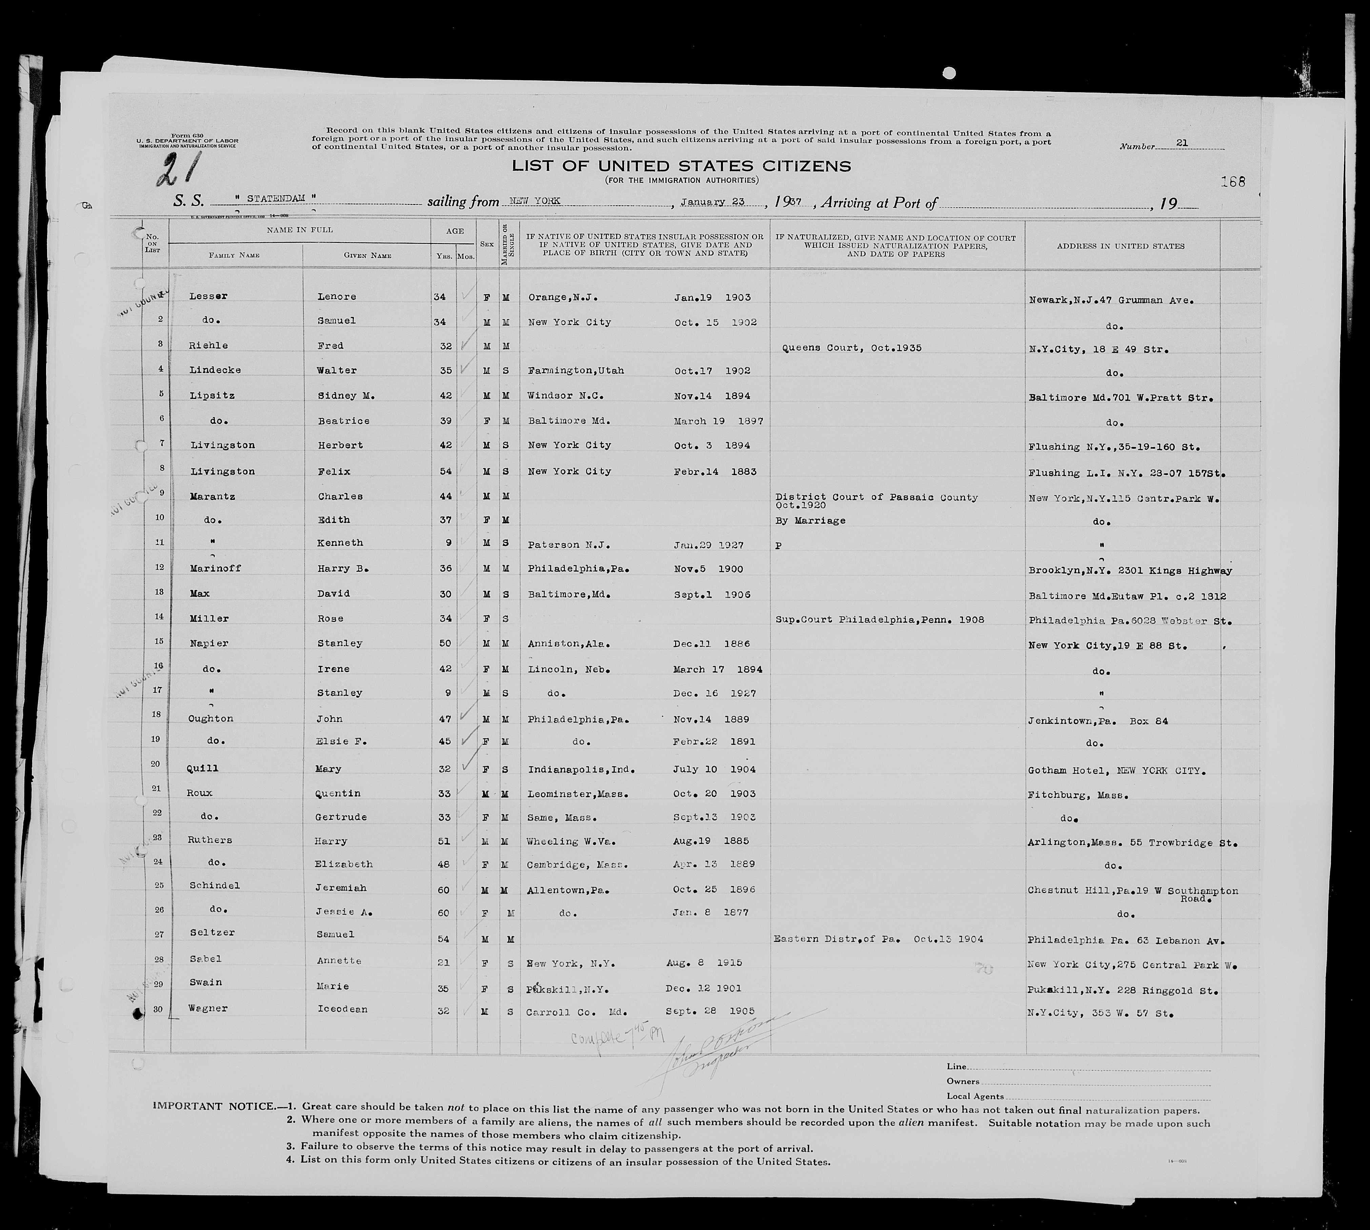
Task: Click 'Queens Court, Oct.1935' naturalization entry
Action: click(x=852, y=348)
